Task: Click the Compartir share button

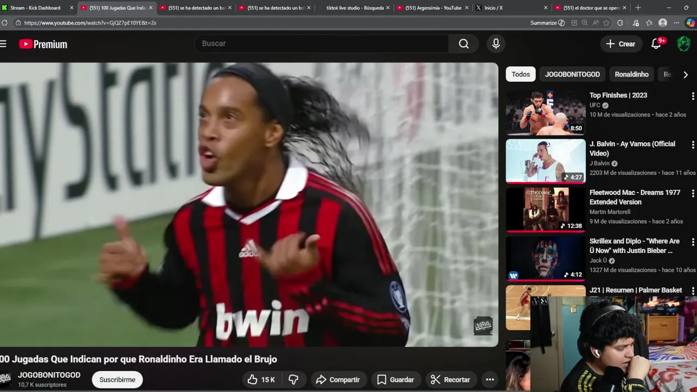Action: coord(338,379)
